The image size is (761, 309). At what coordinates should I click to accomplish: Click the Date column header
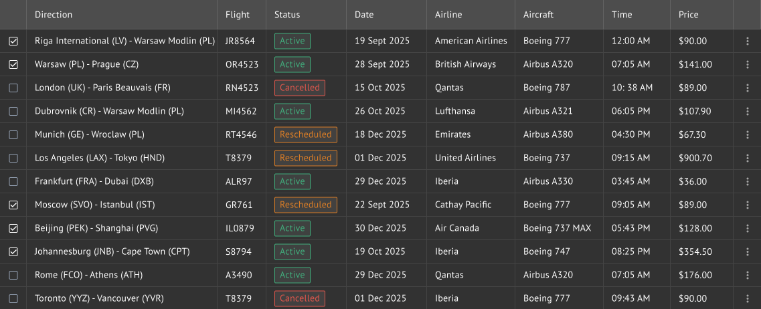(x=364, y=15)
